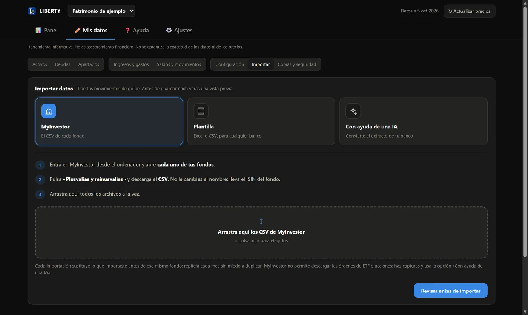Click the AI sparkle icon
528x315 pixels.
[x=353, y=111]
